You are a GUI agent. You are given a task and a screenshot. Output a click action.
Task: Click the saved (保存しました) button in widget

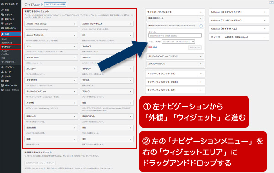195,47
